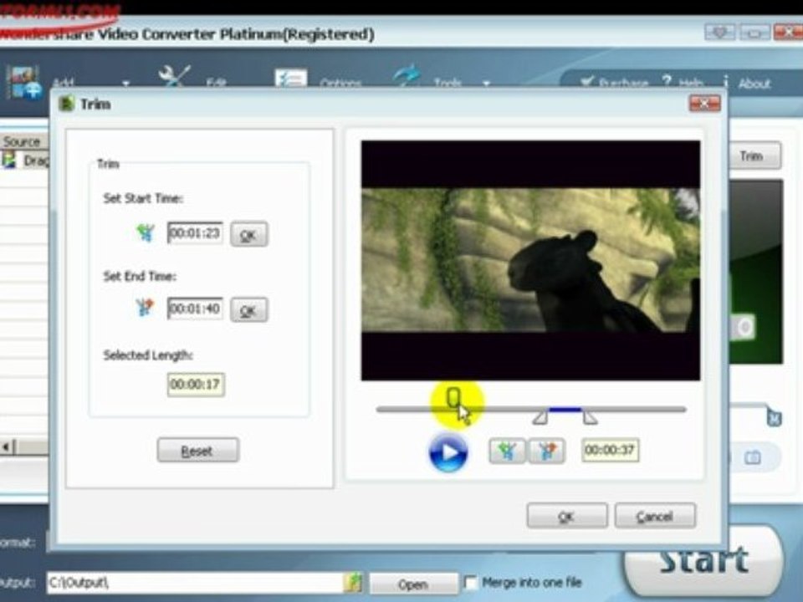Confirm Set Start Time with its OK button
Viewport: 803px width, 602px height.
point(249,234)
